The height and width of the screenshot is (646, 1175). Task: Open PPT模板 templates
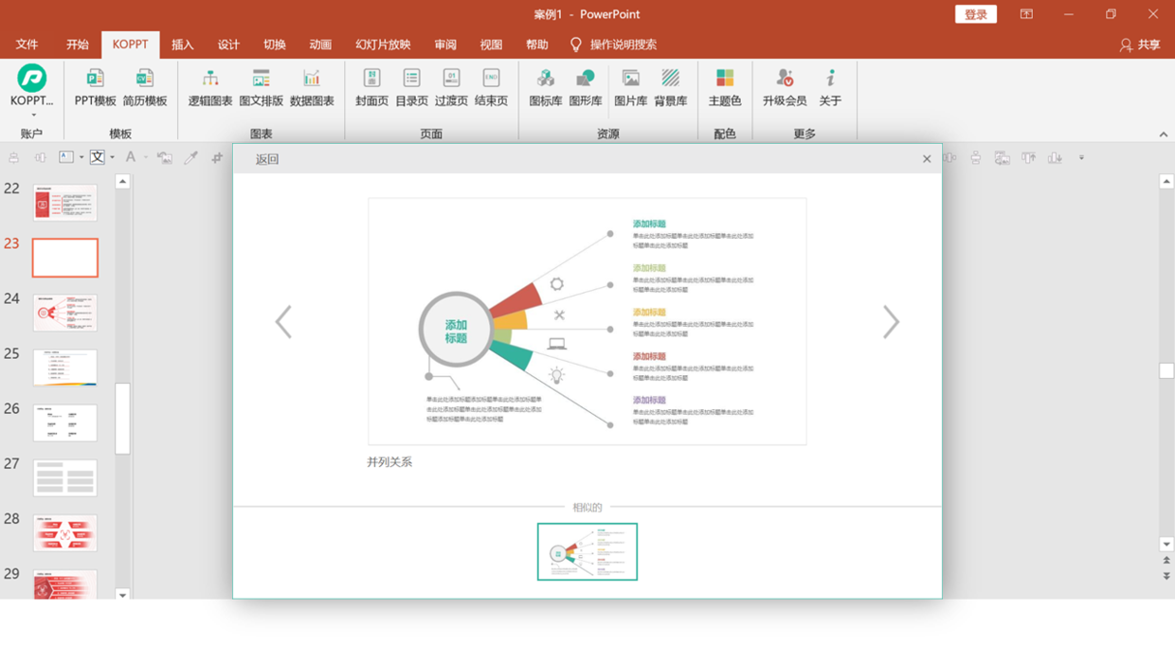(x=95, y=88)
